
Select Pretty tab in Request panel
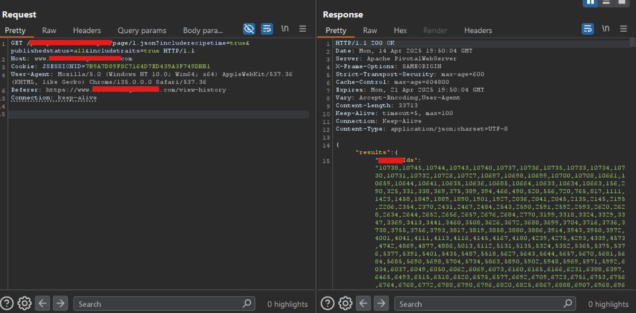click(x=15, y=31)
